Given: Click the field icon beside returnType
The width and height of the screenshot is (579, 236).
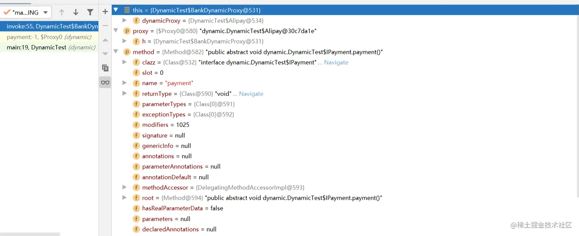Looking at the screenshot, I should pos(136,94).
